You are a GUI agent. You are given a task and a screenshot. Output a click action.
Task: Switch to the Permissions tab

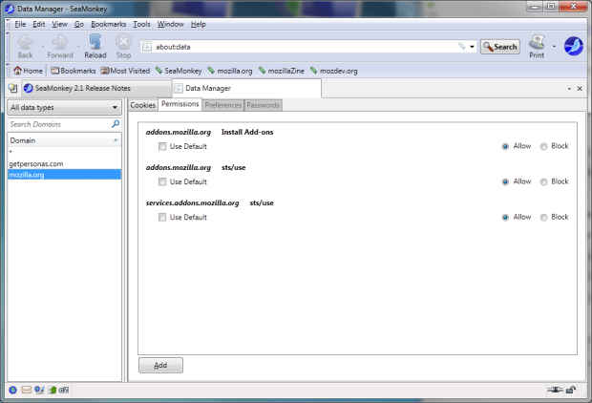[x=180, y=104]
